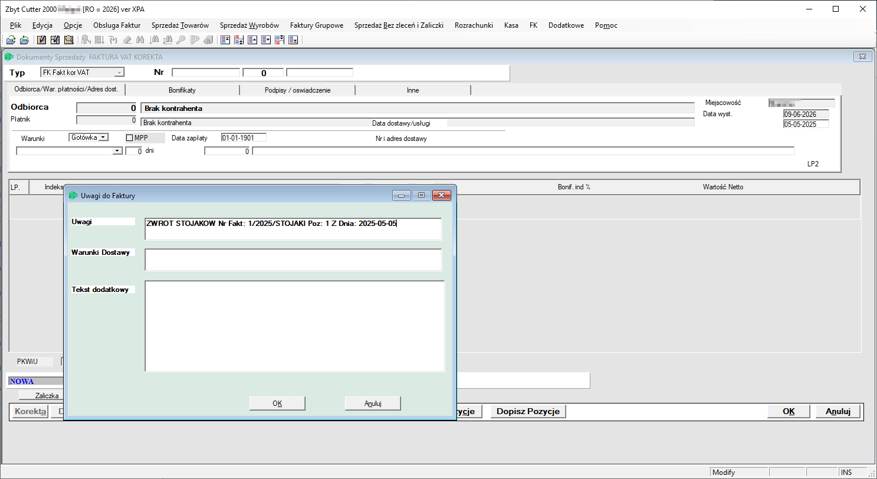Switch to Modify mode via notepad-pencil icon

pyautogui.click(x=41, y=40)
